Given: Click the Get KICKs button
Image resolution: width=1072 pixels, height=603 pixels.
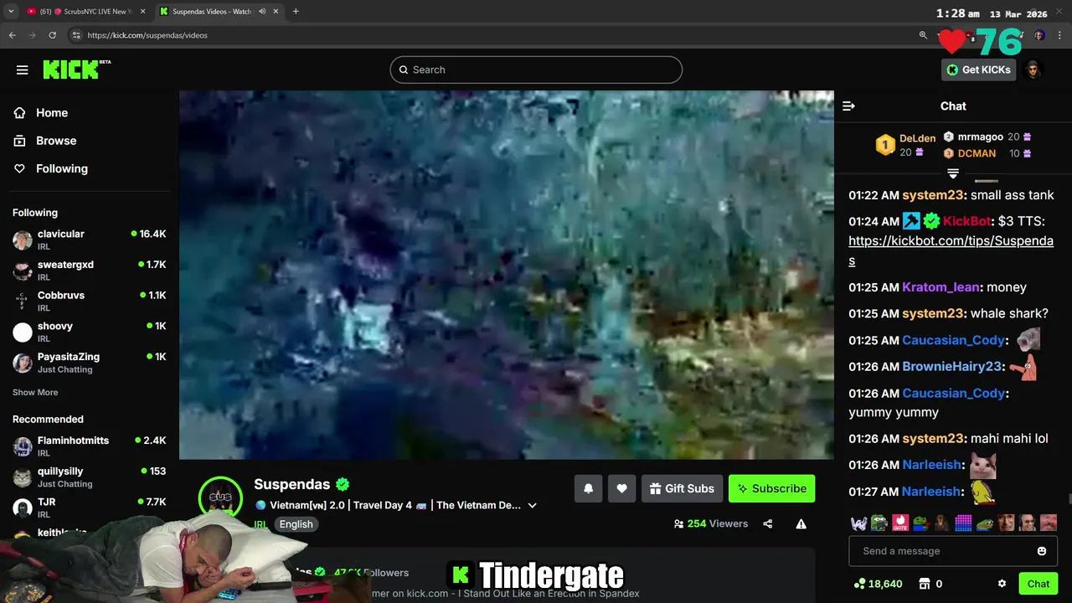Looking at the screenshot, I should (x=978, y=70).
